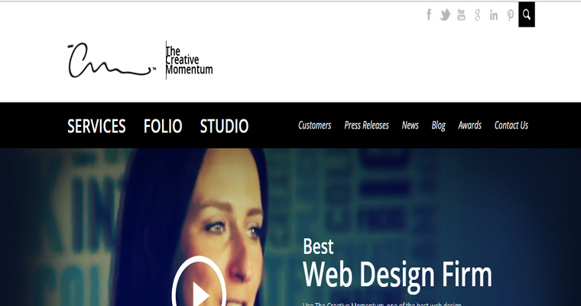Open the Google Plus icon
This screenshot has height=306, width=581.
(478, 15)
